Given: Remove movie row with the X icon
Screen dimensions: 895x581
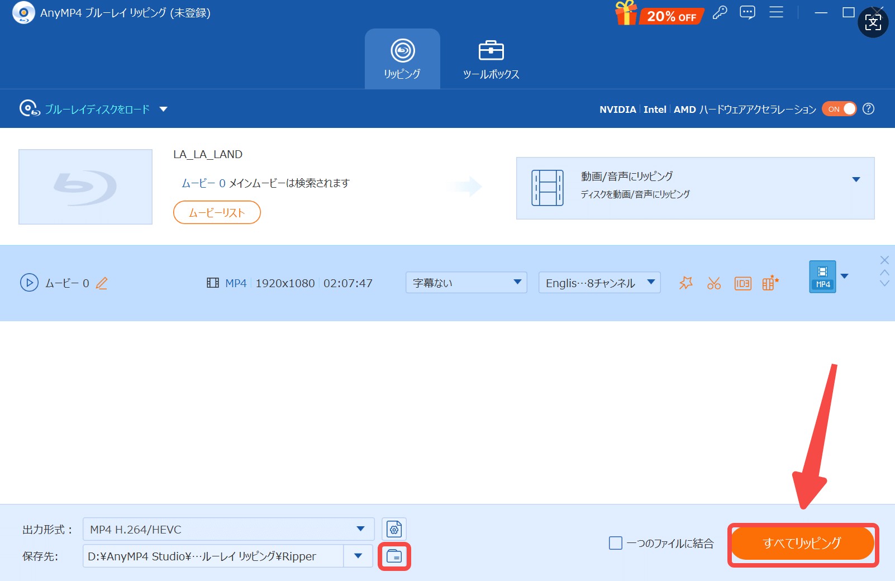Looking at the screenshot, I should tap(884, 260).
